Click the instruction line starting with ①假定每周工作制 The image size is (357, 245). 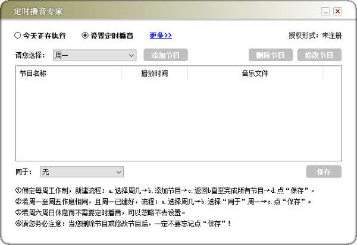point(165,190)
